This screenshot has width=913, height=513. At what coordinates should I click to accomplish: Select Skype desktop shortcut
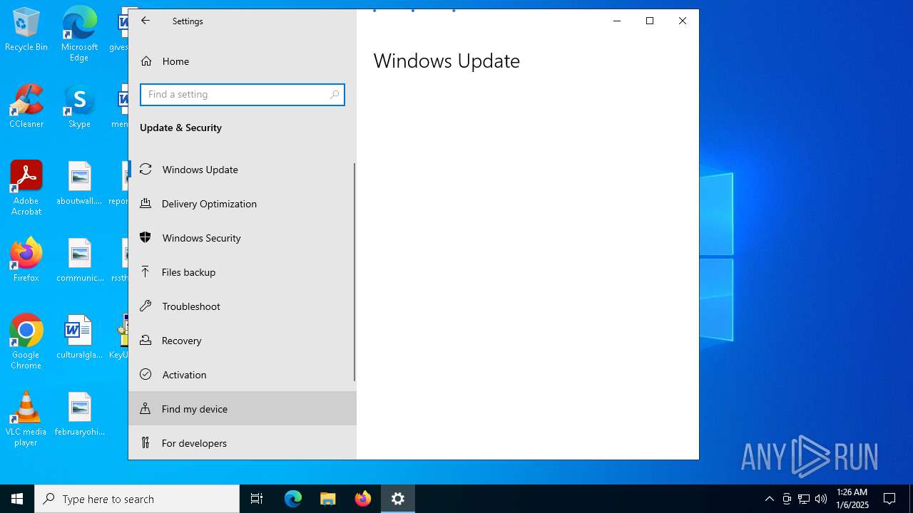pos(79,107)
